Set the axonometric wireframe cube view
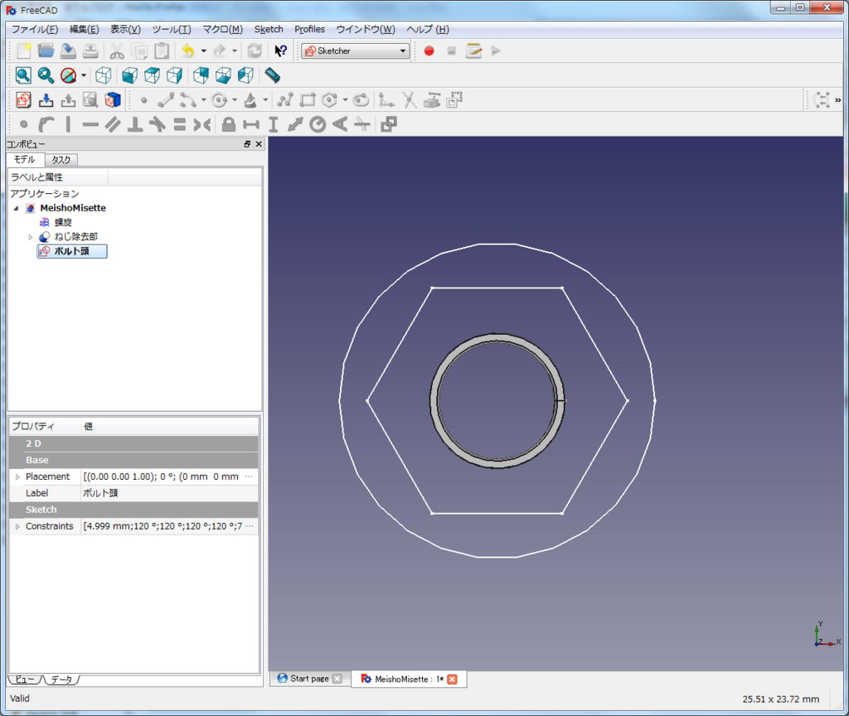The width and height of the screenshot is (849, 716). tap(104, 75)
